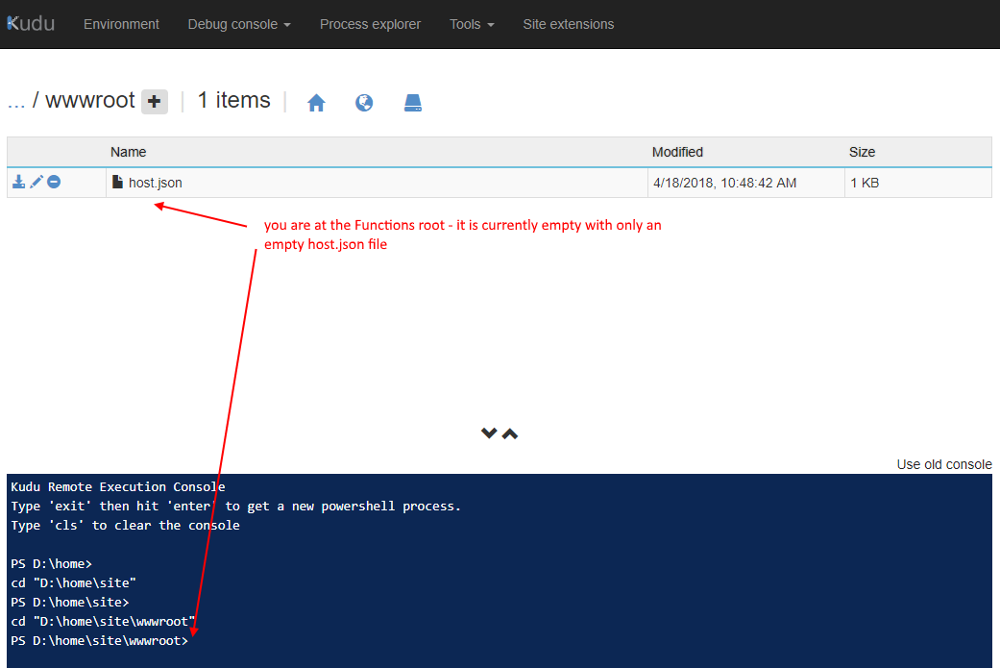The image size is (1000, 668).
Task: Expand console with the down chevron
Action: click(489, 433)
